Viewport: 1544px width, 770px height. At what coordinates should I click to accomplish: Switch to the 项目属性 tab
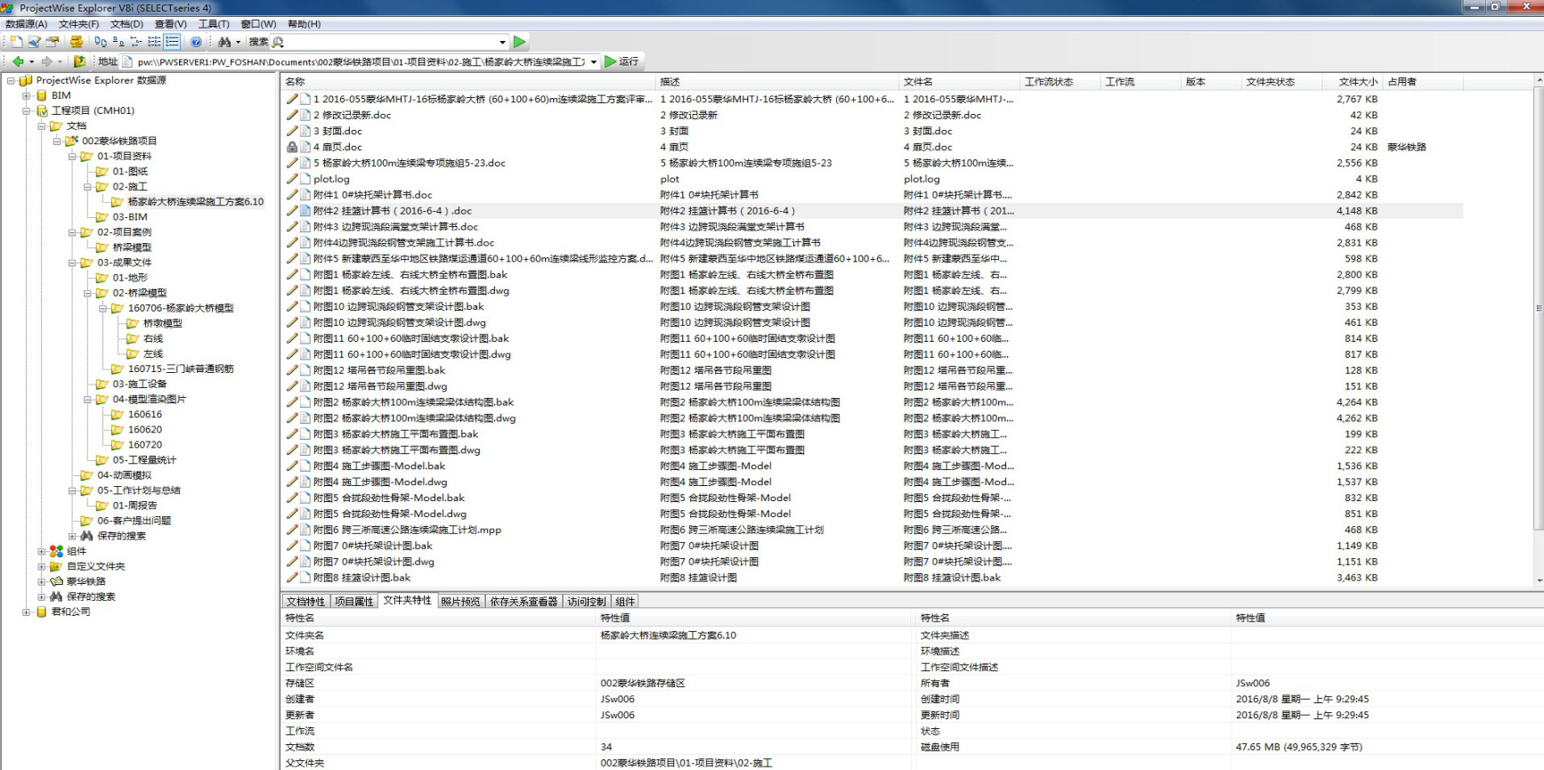point(353,602)
